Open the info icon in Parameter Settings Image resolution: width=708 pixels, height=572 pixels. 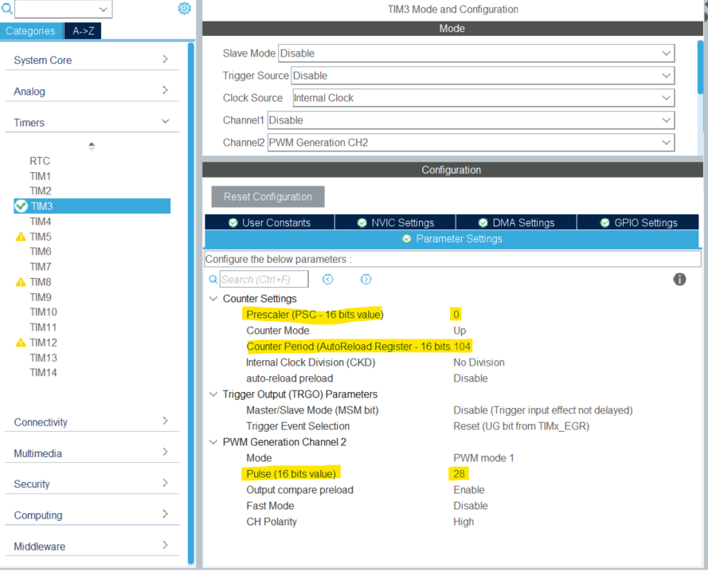[x=679, y=279]
